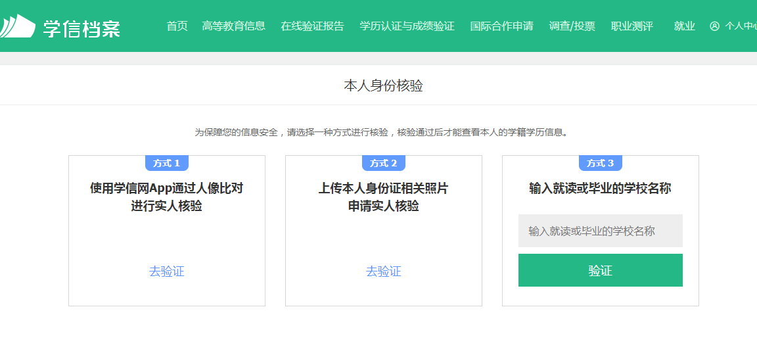Image resolution: width=757 pixels, height=355 pixels.
Task: Click the user profile icon in header
Action: 715,26
